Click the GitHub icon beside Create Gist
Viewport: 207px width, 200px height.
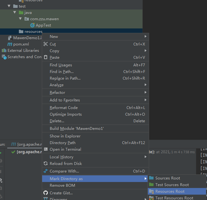tap(46, 193)
